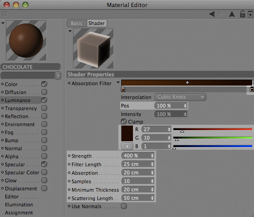Click the R value field showing 27
254x217 pixels.
(x=156, y=129)
